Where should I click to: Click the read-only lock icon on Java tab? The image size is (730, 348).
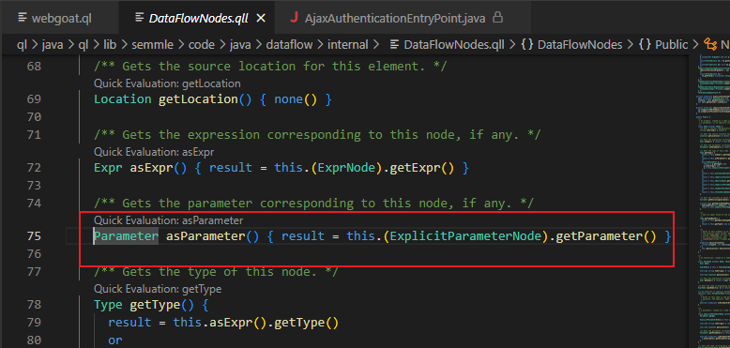coord(497,18)
